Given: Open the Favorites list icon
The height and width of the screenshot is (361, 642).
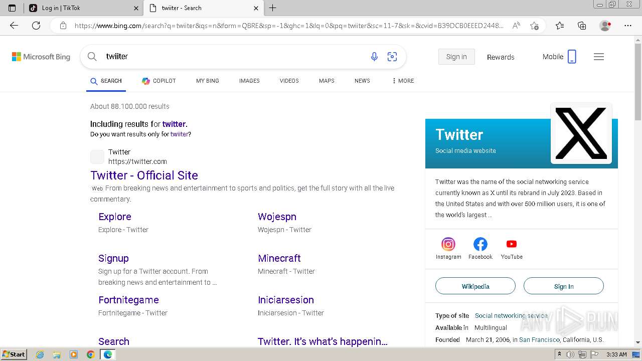Looking at the screenshot, I should coord(560,26).
